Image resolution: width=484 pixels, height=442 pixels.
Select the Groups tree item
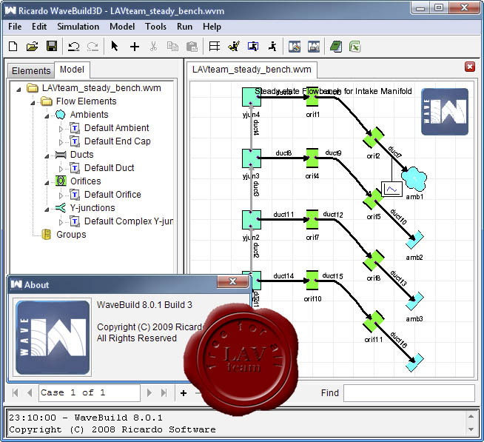[71, 235]
